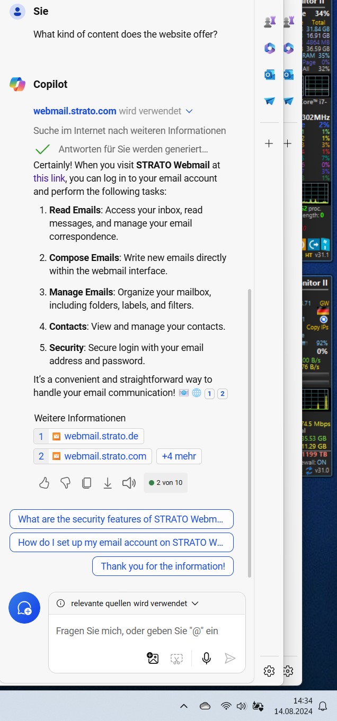Click the battery icon in taskbar
This screenshot has height=721, width=337.
(x=258, y=706)
